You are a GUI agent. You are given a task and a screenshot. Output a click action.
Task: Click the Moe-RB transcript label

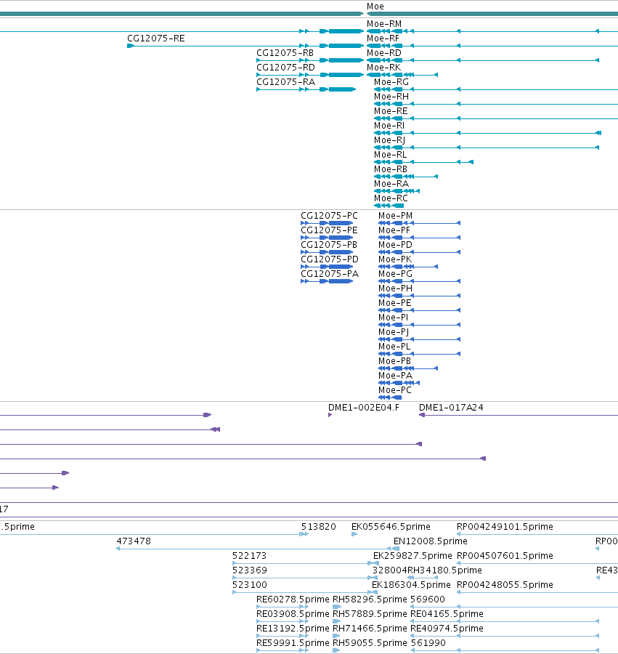tap(391, 169)
